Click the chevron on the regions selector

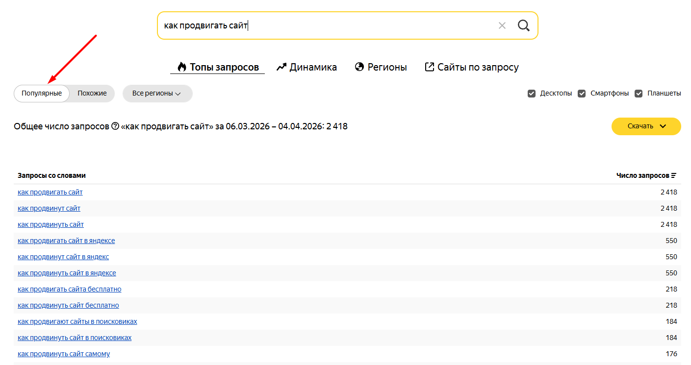[178, 94]
